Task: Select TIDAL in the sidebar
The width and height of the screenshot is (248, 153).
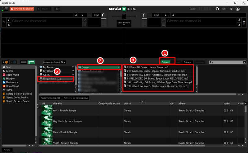Action: click(18, 90)
